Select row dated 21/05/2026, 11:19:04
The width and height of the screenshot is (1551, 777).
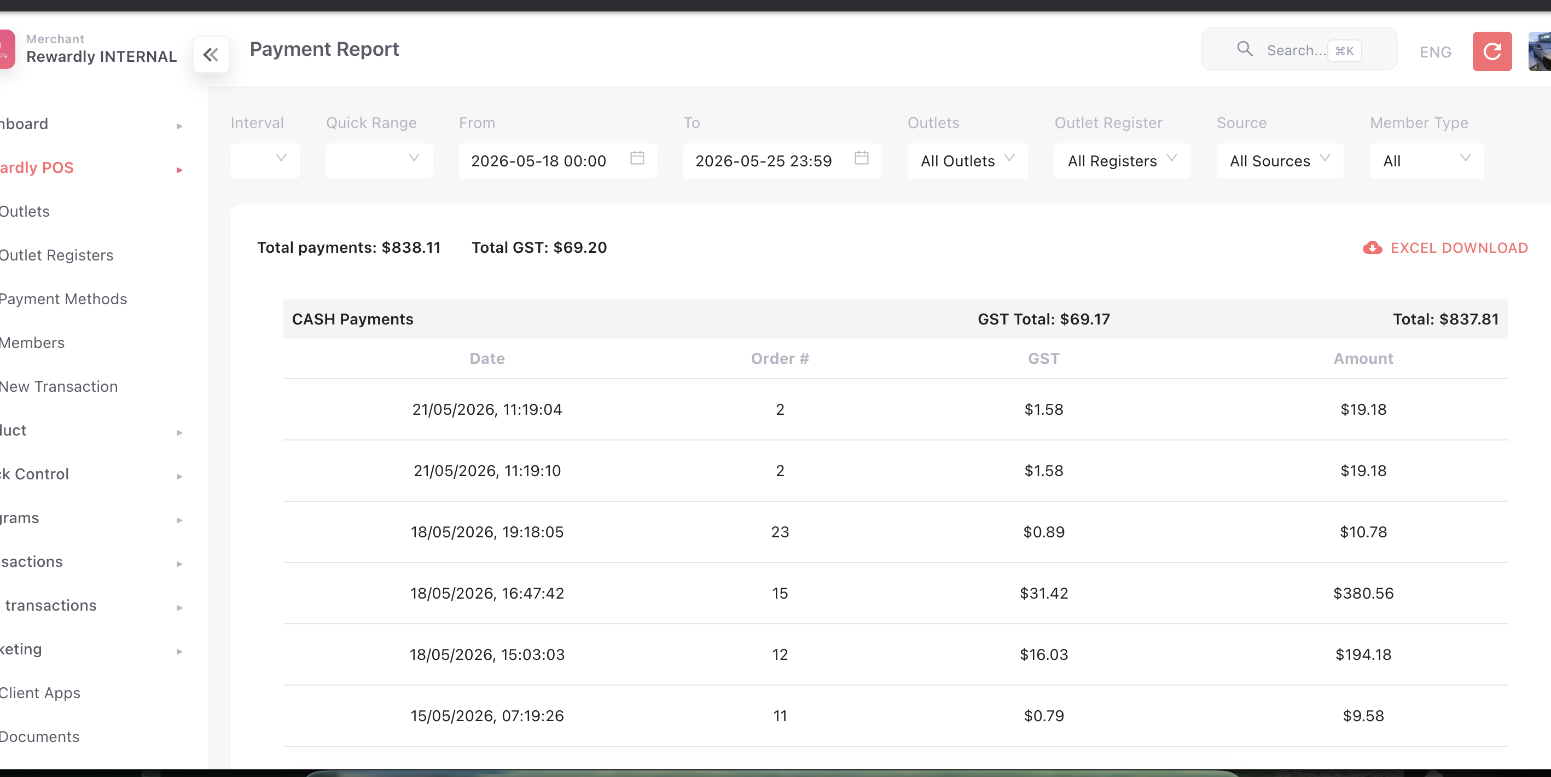click(896, 410)
